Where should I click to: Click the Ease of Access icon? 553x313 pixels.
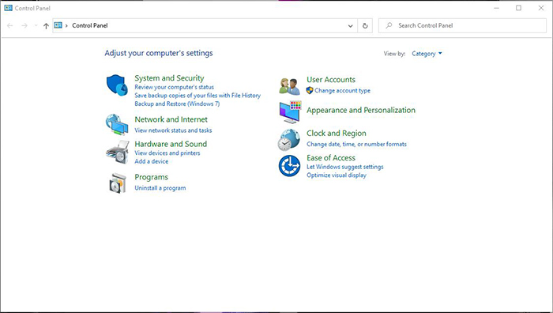coord(289,165)
